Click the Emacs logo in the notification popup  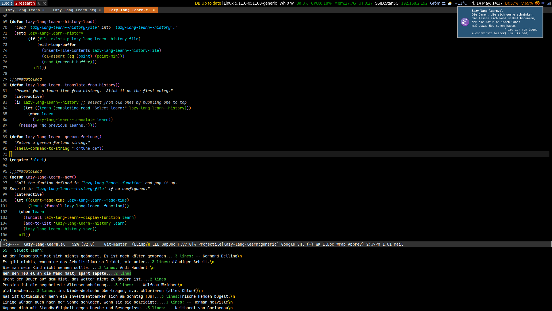[x=465, y=22]
